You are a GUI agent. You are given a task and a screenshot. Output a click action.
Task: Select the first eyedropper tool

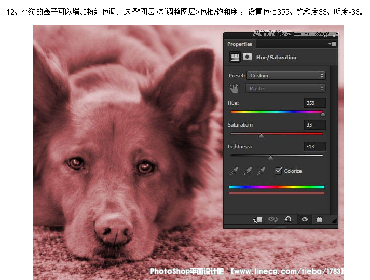click(234, 171)
